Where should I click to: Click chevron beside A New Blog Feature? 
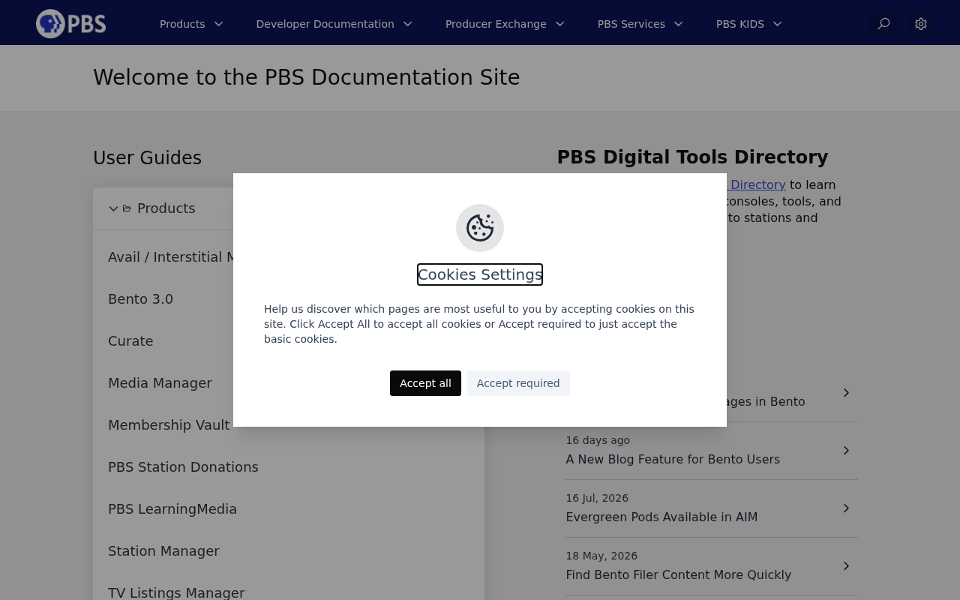coord(846,451)
